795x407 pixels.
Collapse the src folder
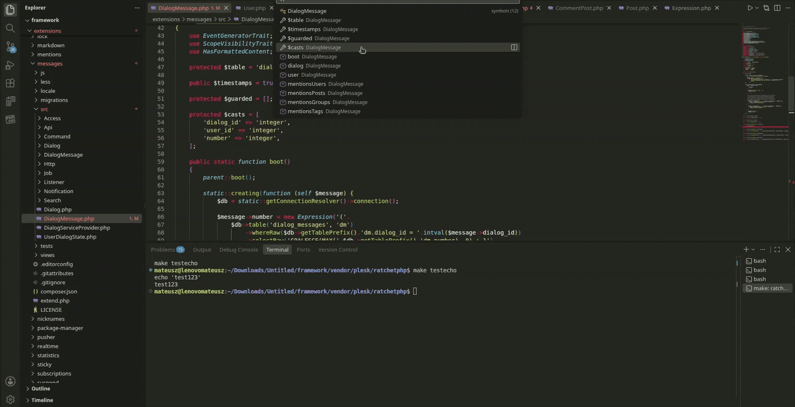pos(44,109)
